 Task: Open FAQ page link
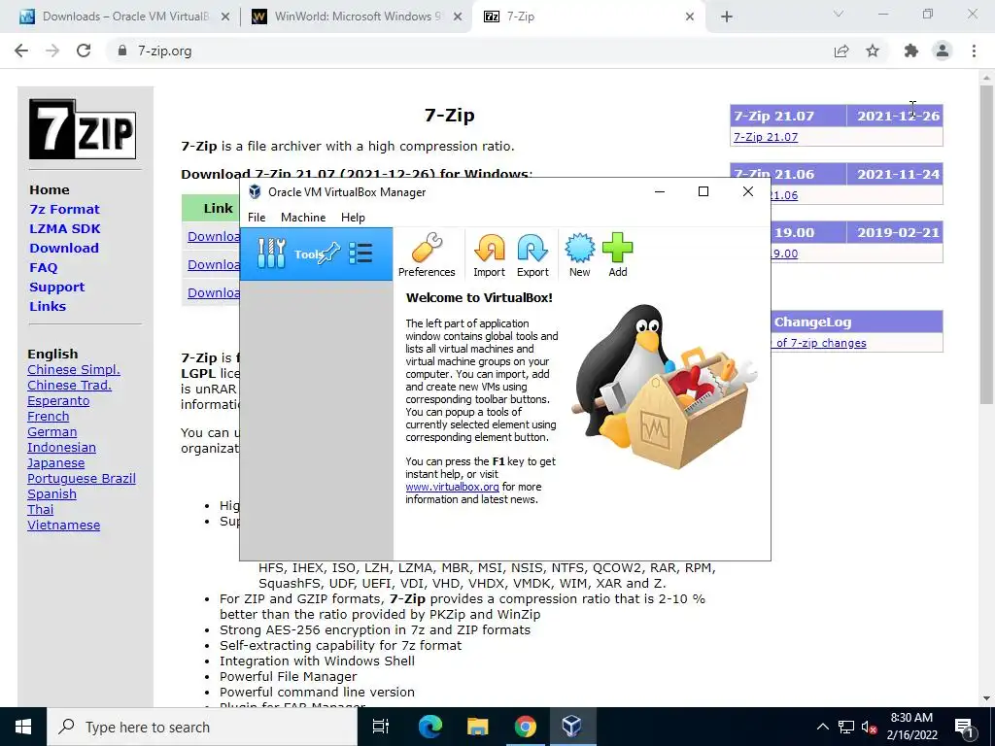(43, 268)
